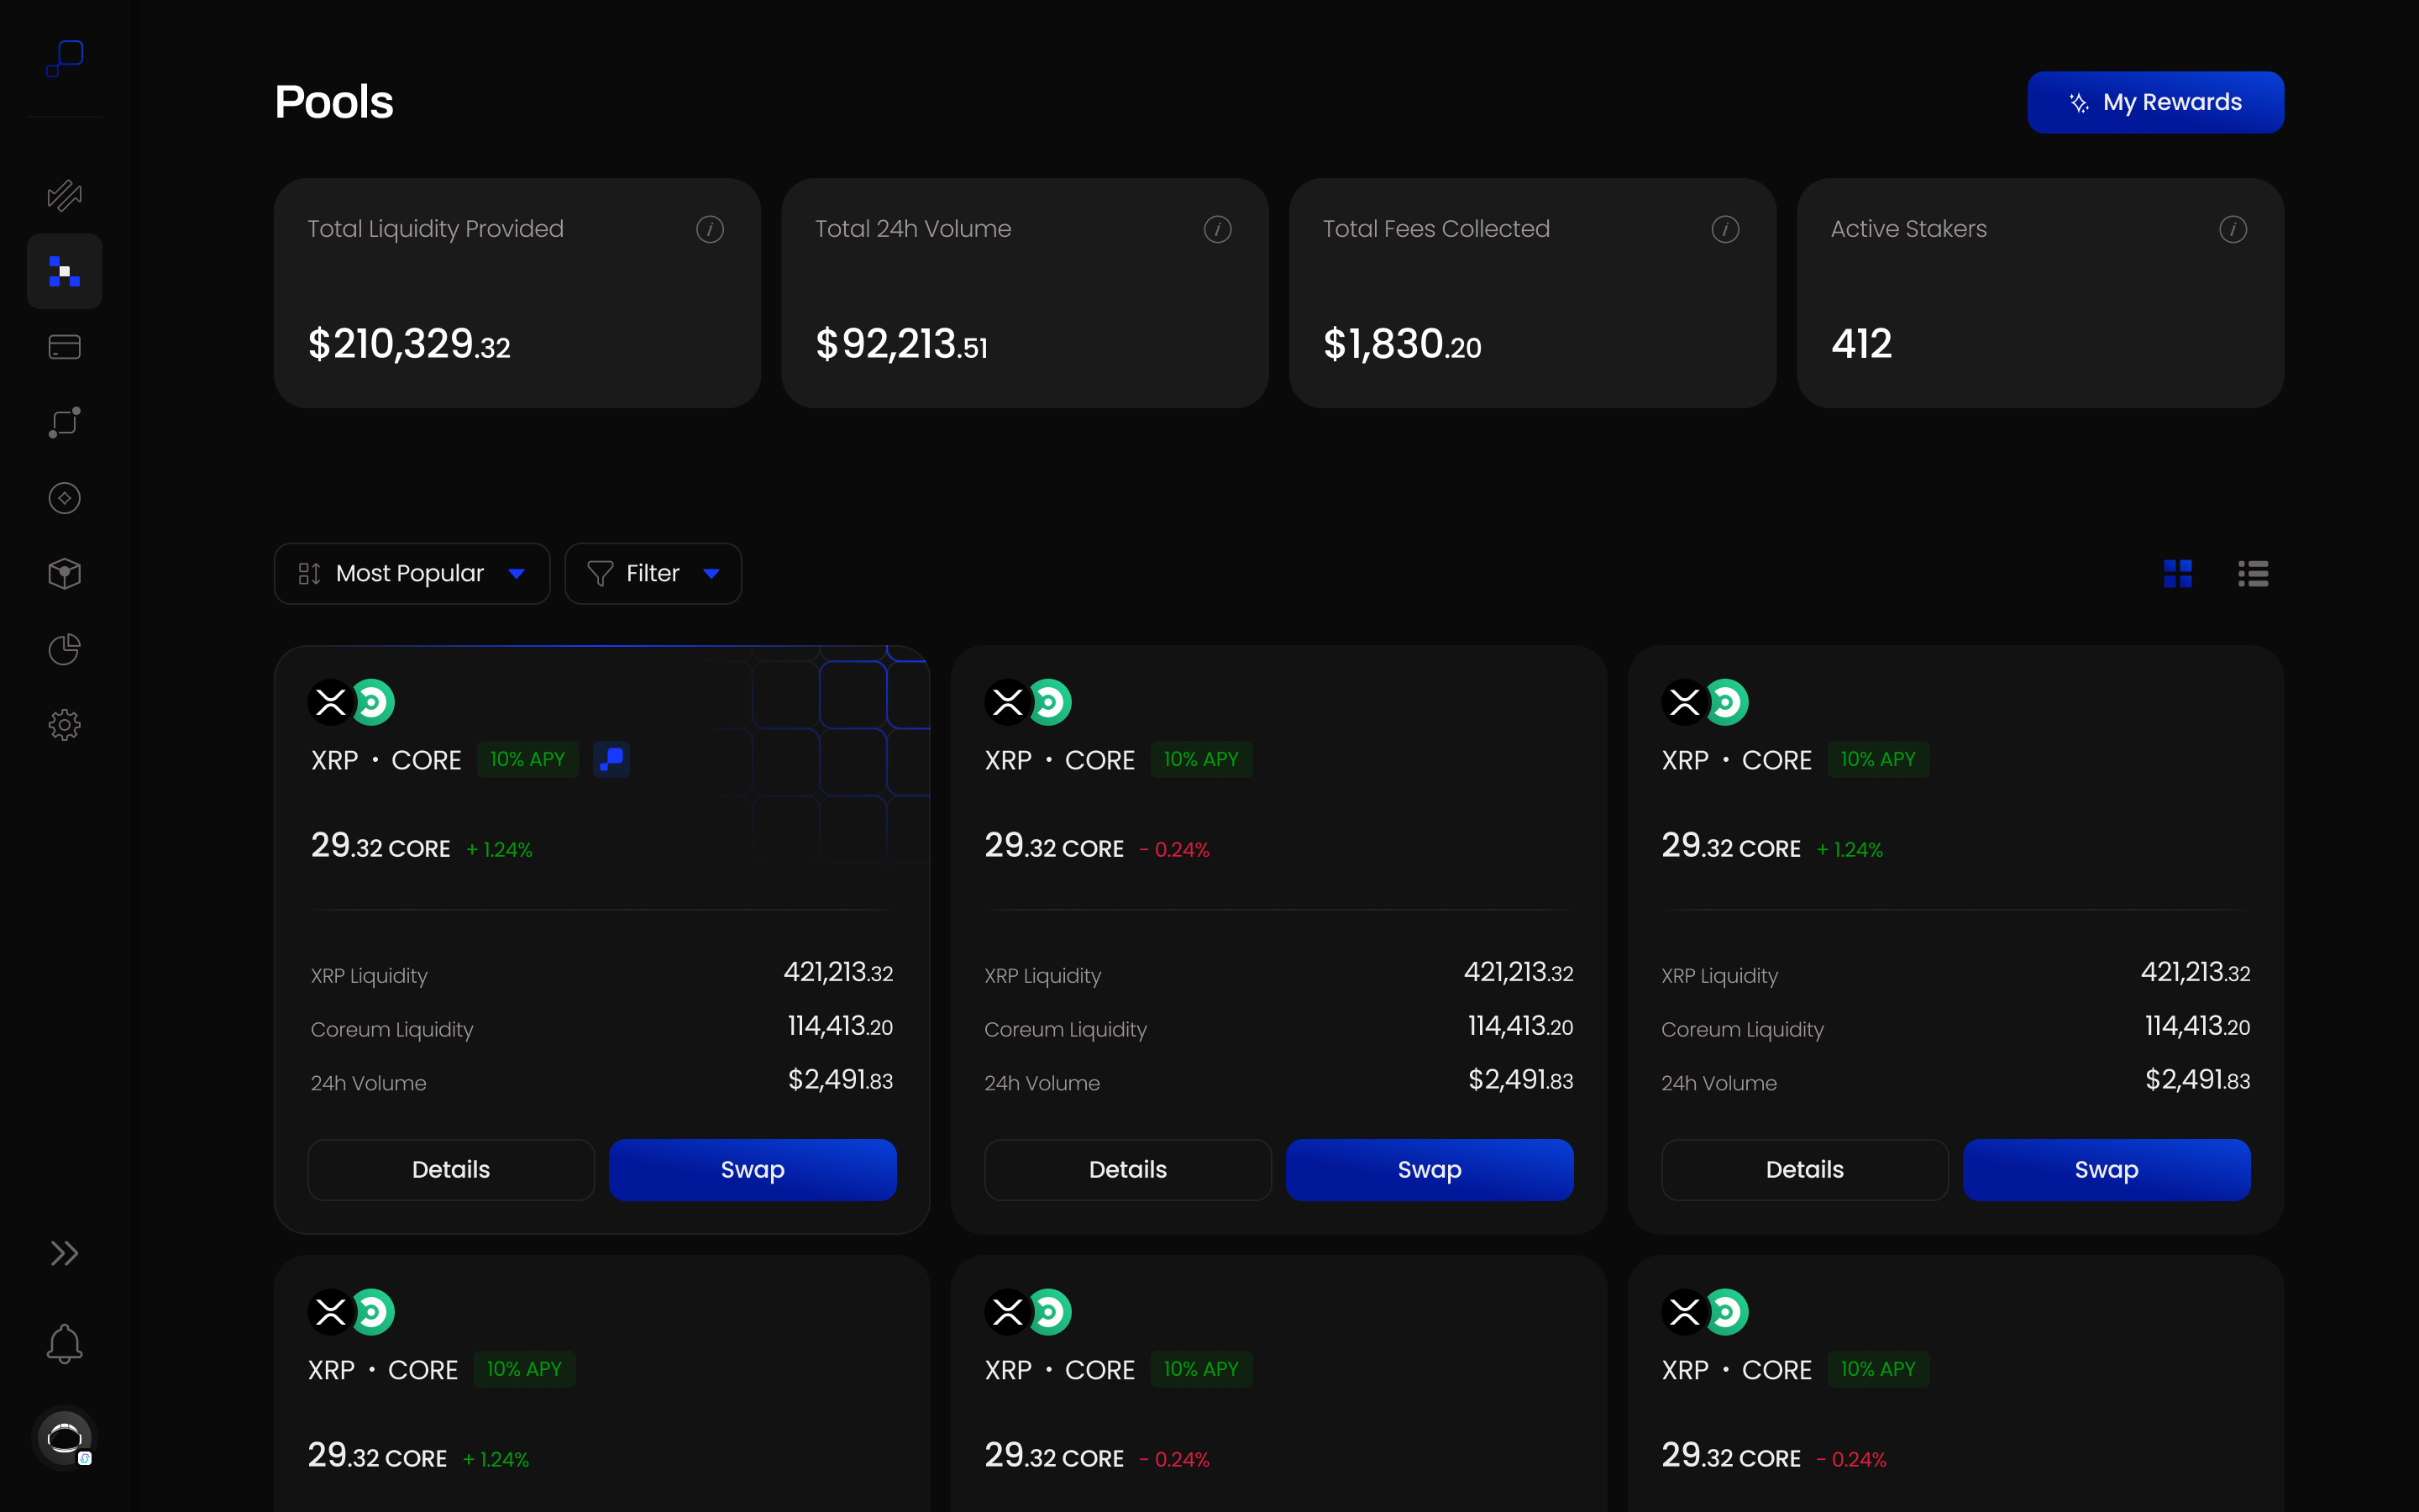
Task: Select the active Pools sidebar icon
Action: pos(64,271)
